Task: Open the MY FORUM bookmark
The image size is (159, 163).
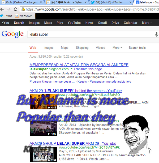Action: click(x=24, y=16)
